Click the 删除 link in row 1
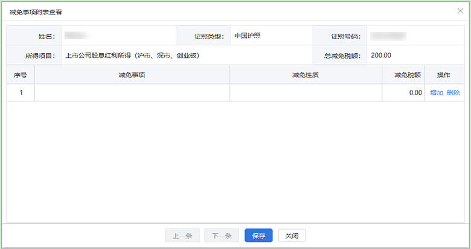The height and width of the screenshot is (249, 471). [x=453, y=93]
